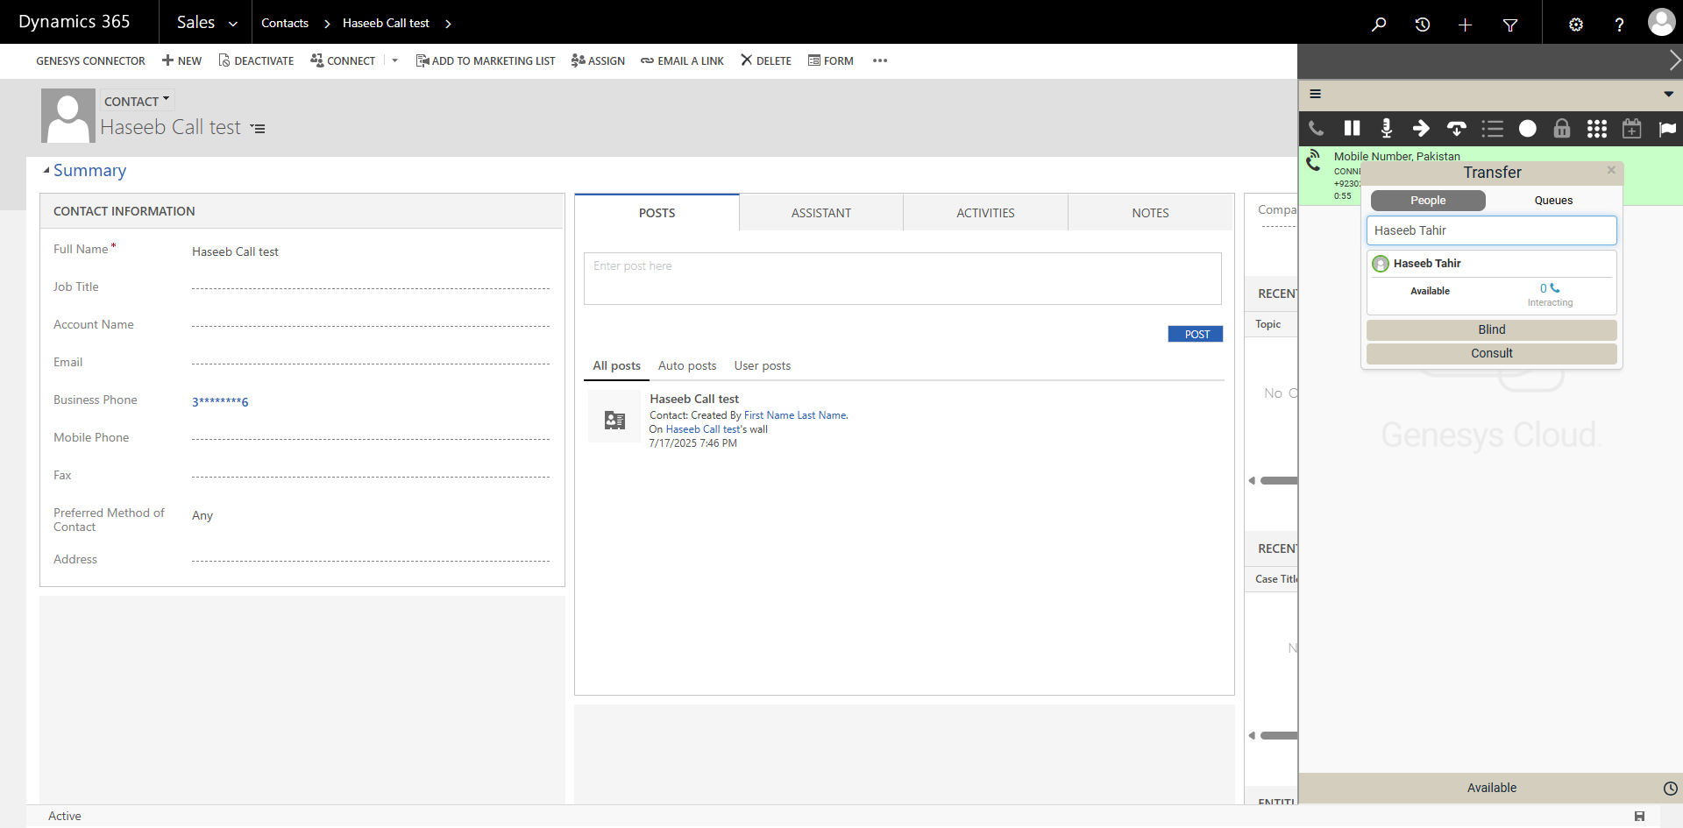Collapse the Summary section

(x=46, y=171)
